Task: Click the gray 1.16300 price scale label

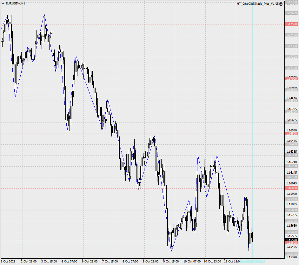Action: [x=291, y=156]
